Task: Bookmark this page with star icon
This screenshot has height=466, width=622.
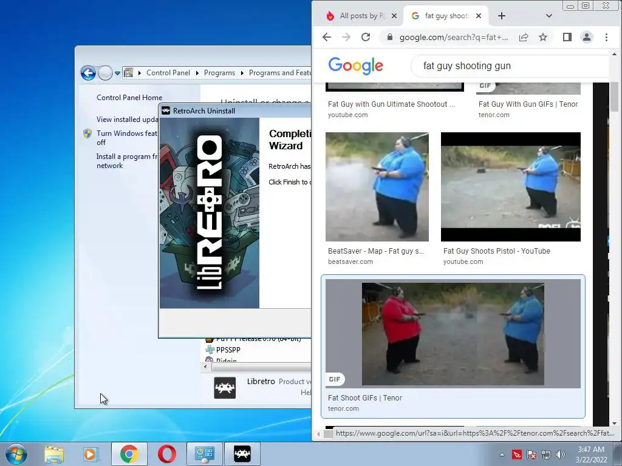Action: tap(543, 37)
